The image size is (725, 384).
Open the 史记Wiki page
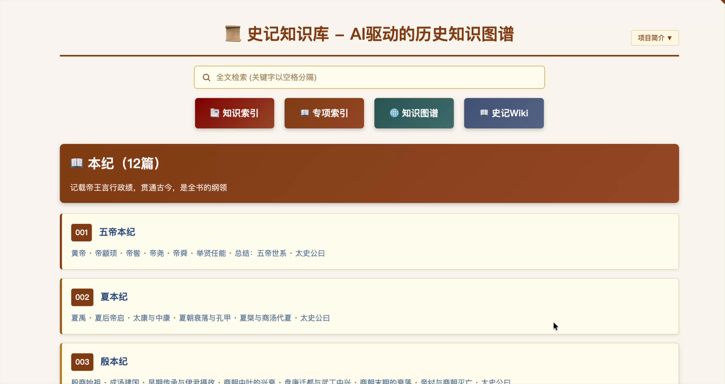click(x=504, y=113)
